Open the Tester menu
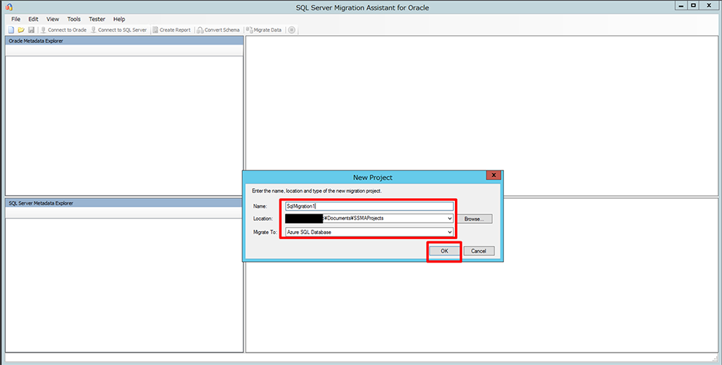 tap(97, 19)
